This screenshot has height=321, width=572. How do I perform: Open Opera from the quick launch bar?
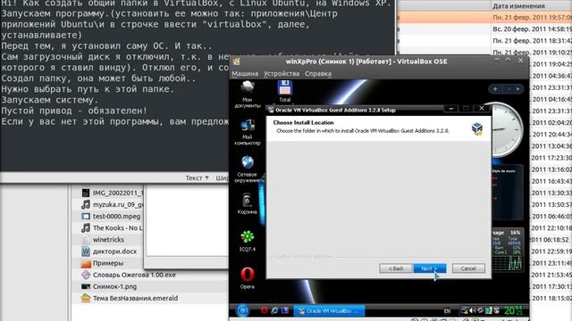(x=265, y=310)
